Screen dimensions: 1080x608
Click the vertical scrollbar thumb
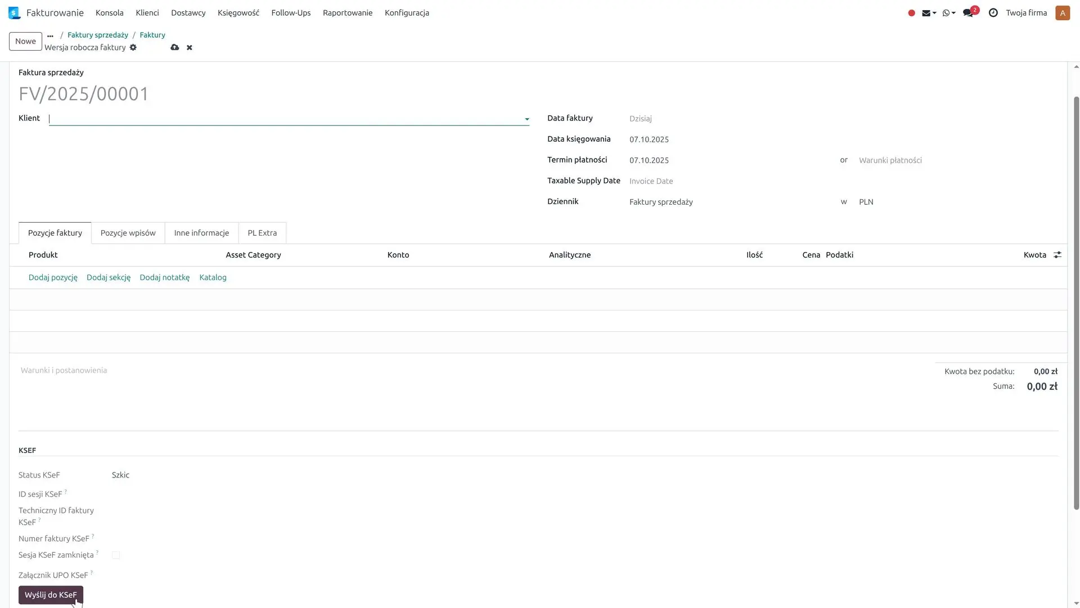click(1076, 304)
